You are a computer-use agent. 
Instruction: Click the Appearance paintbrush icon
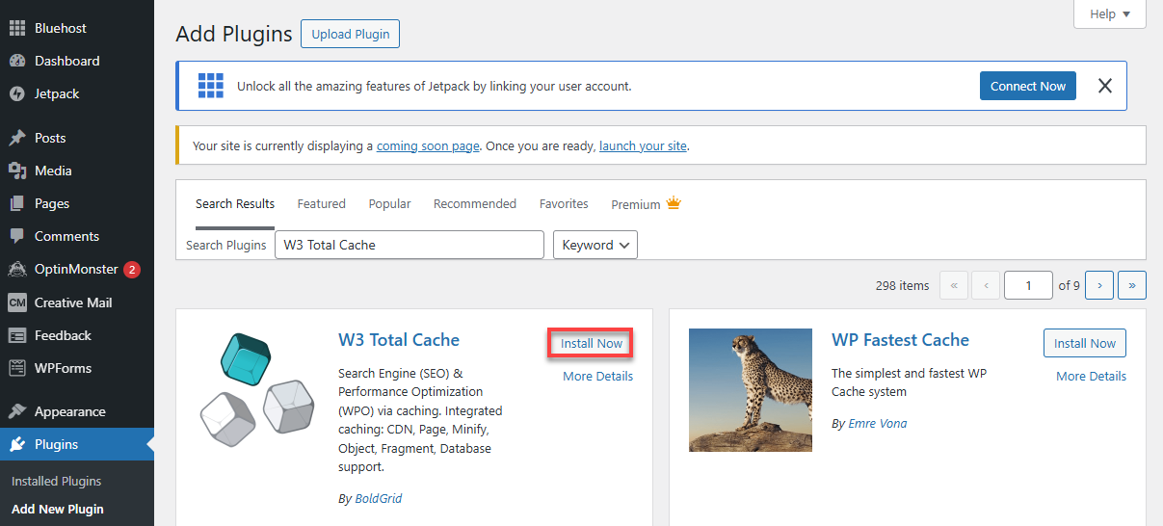click(x=17, y=411)
